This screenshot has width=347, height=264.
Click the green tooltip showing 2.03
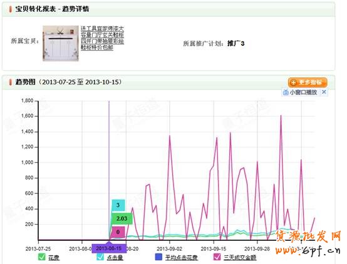pyautogui.click(x=122, y=219)
